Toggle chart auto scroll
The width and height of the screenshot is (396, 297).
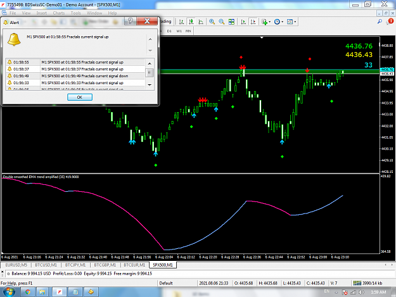(x=243, y=22)
